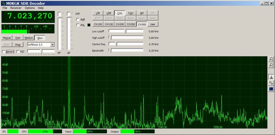Open the Options menu
This screenshot has width=275, height=135.
(x=30, y=8)
